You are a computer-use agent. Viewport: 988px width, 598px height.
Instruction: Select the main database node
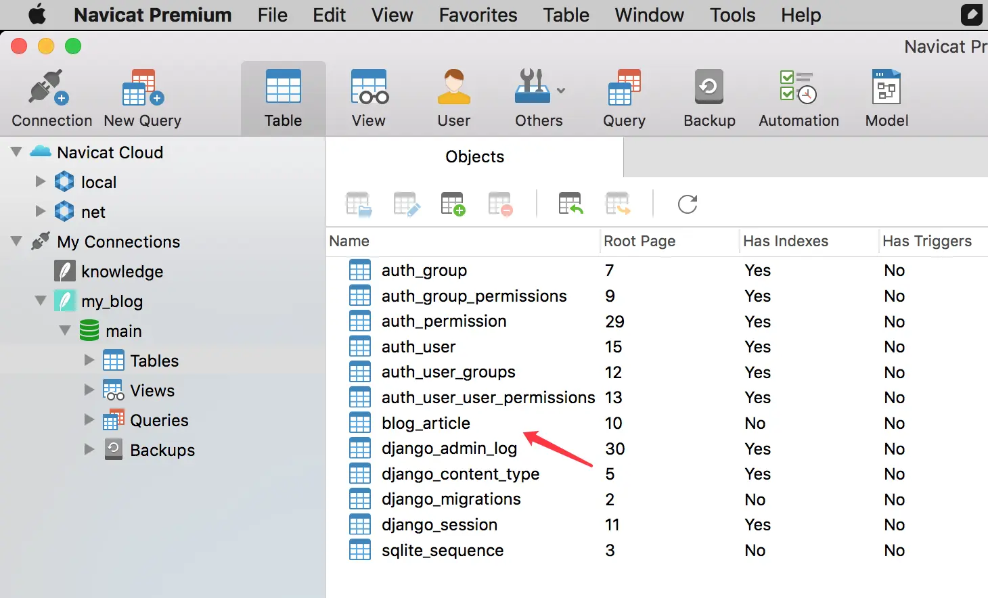tap(110, 331)
